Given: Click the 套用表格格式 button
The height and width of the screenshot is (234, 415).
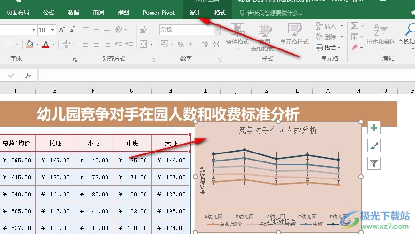Looking at the screenshot, I should tap(264, 37).
